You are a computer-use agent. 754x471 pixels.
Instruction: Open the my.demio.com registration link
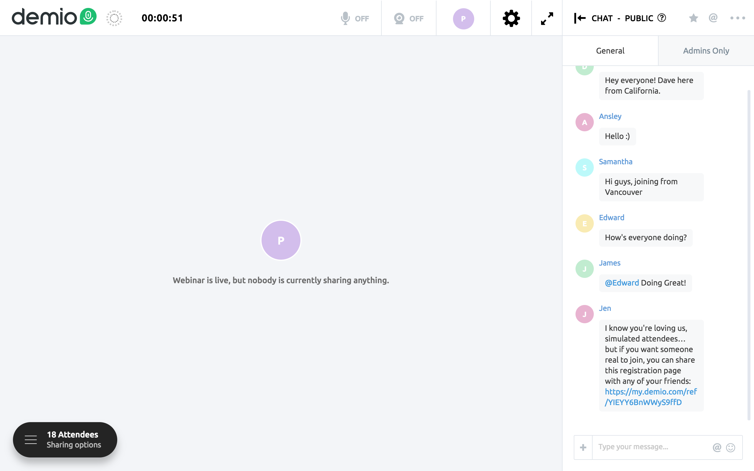coord(651,397)
